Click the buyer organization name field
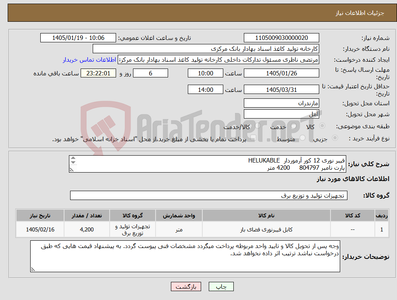Image resolution: width=397 pixels, height=300 pixels. pos(206,49)
